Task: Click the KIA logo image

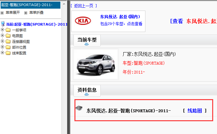Action: pyautogui.click(x=83, y=21)
